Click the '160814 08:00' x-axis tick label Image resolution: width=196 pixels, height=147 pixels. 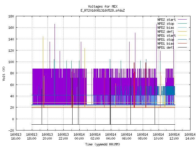pyautogui.click(x=142, y=137)
